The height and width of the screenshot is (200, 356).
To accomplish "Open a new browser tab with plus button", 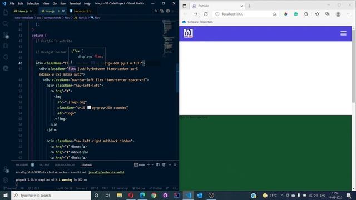I will (x=249, y=6).
